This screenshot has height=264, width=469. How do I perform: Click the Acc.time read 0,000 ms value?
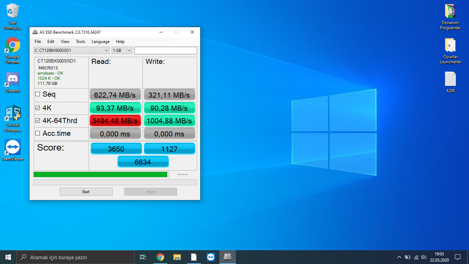pyautogui.click(x=115, y=134)
